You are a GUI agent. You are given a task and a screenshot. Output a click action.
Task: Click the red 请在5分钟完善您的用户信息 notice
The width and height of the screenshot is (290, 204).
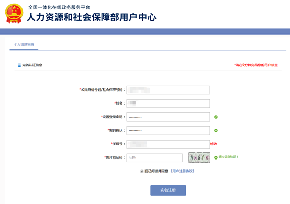[256, 65]
